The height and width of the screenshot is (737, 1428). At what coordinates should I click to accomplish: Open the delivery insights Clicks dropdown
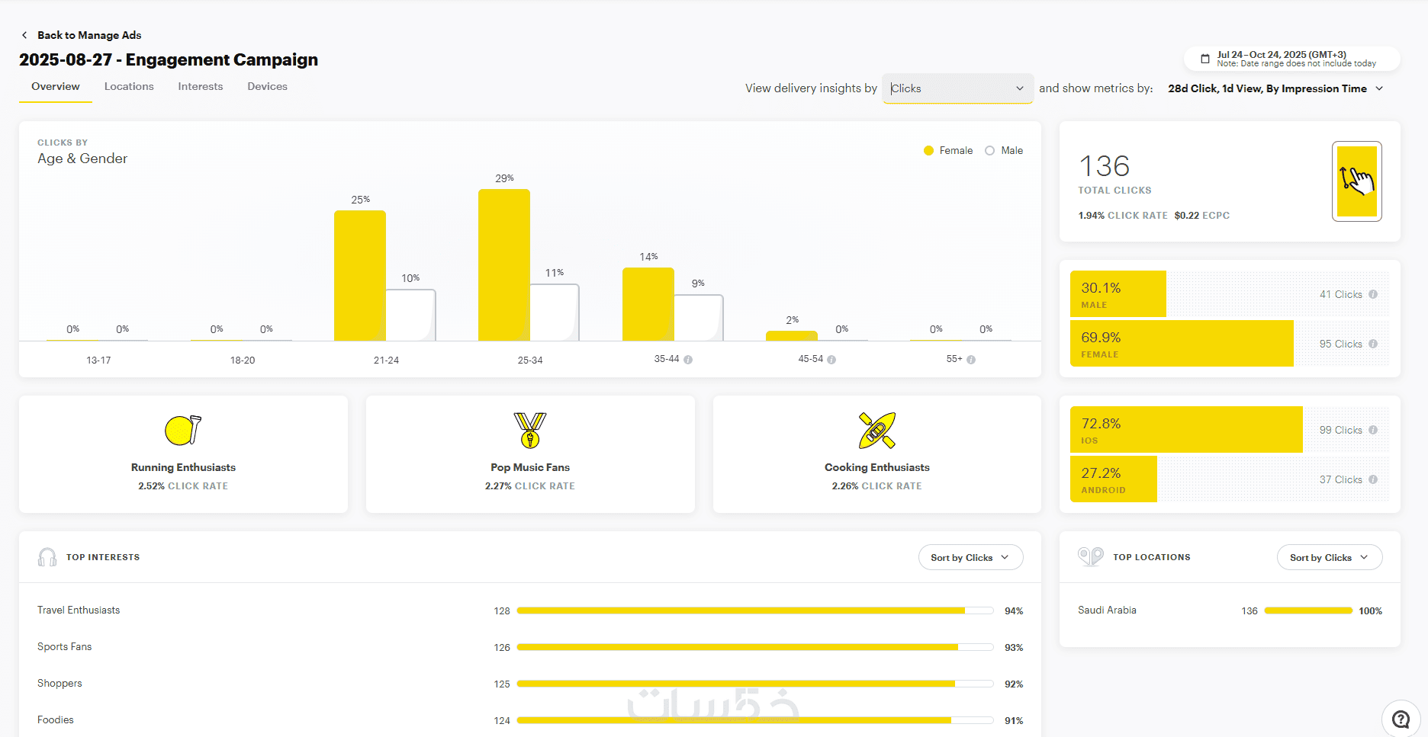958,88
